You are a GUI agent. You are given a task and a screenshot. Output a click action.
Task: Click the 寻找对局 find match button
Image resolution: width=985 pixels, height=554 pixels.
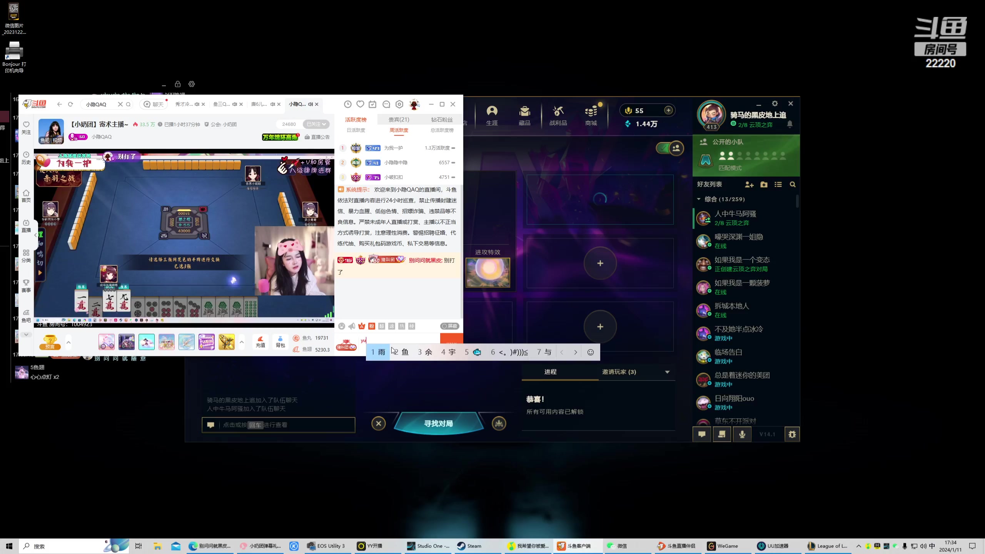click(439, 424)
